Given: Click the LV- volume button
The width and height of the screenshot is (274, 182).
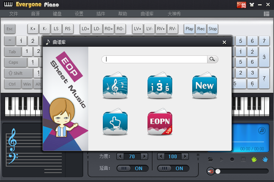Looking at the screenshot, I should click(x=149, y=29).
